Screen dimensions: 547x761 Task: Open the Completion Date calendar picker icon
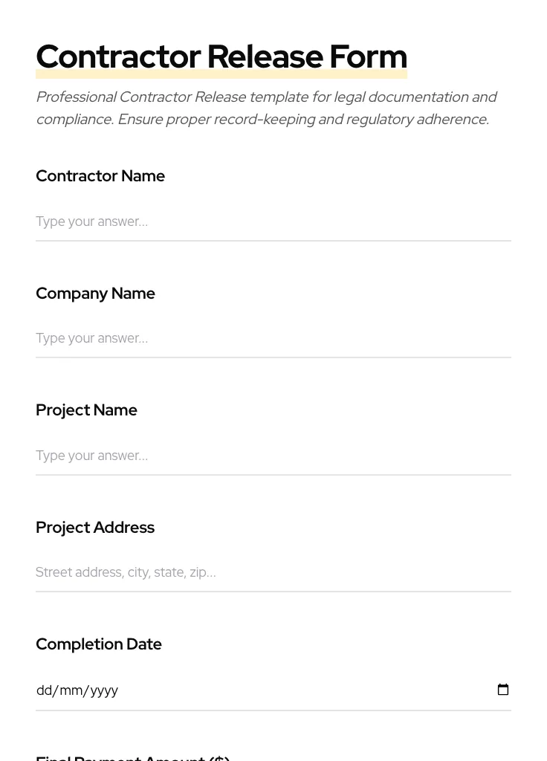503,690
